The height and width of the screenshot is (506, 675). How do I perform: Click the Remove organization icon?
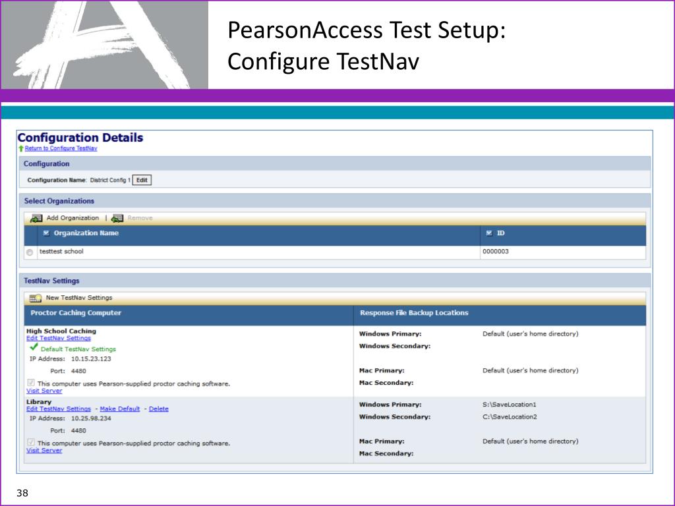(x=117, y=218)
